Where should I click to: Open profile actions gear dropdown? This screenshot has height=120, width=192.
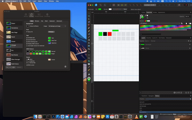pyautogui.click(x=14, y=67)
